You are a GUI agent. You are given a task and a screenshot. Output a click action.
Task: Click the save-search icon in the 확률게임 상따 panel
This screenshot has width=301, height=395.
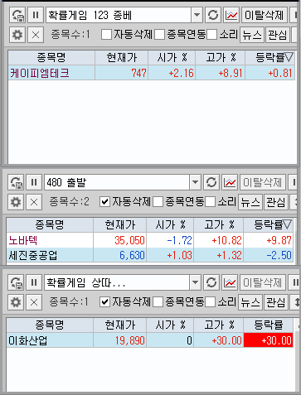16,282
